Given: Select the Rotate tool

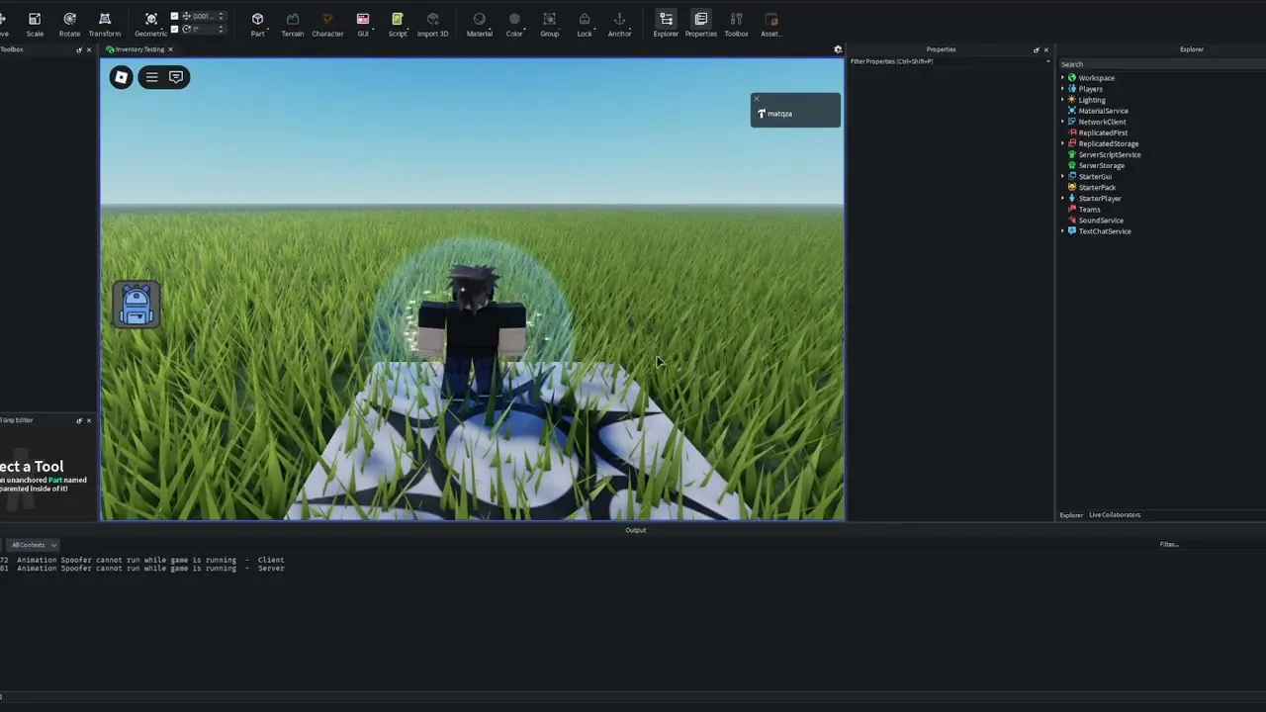Looking at the screenshot, I should (69, 24).
